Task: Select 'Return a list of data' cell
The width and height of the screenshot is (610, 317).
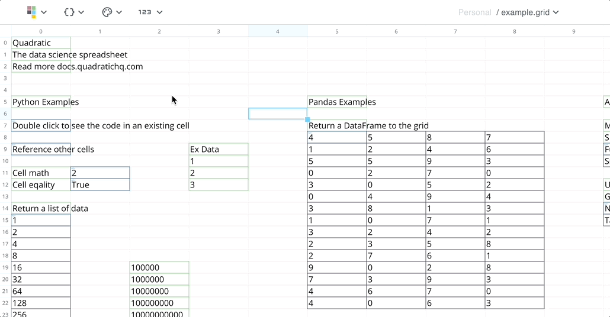Action: pos(41,208)
